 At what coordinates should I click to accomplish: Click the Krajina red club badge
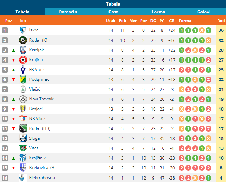23,60
